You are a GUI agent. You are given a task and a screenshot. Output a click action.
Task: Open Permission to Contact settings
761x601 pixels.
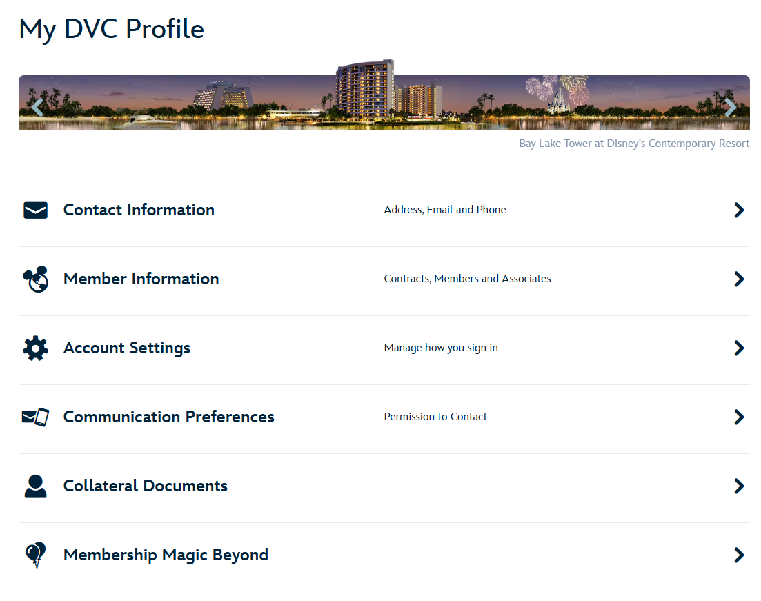click(435, 417)
